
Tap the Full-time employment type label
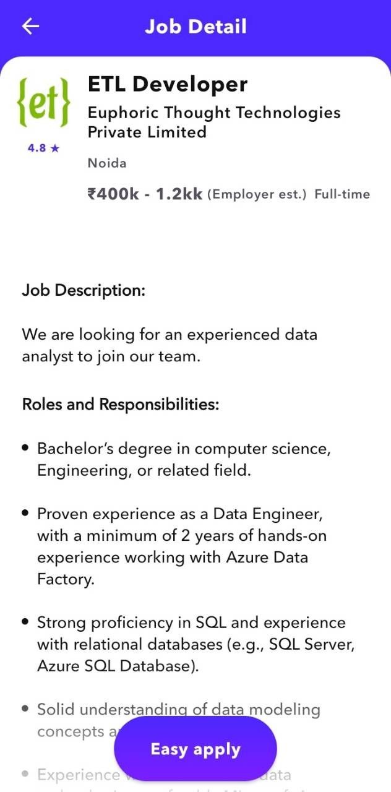[x=343, y=194]
